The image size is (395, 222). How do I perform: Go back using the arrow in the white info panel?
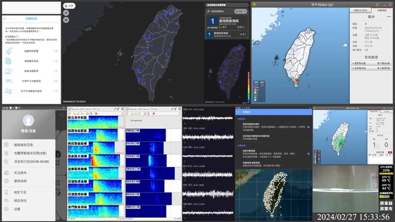point(6,18)
